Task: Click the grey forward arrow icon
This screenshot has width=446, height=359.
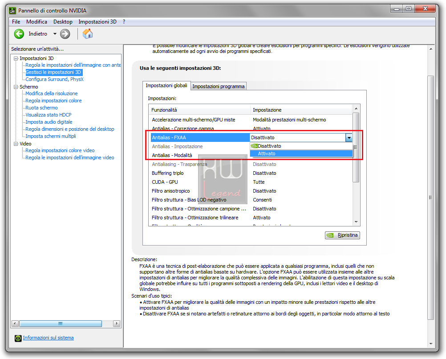Action: pos(65,34)
